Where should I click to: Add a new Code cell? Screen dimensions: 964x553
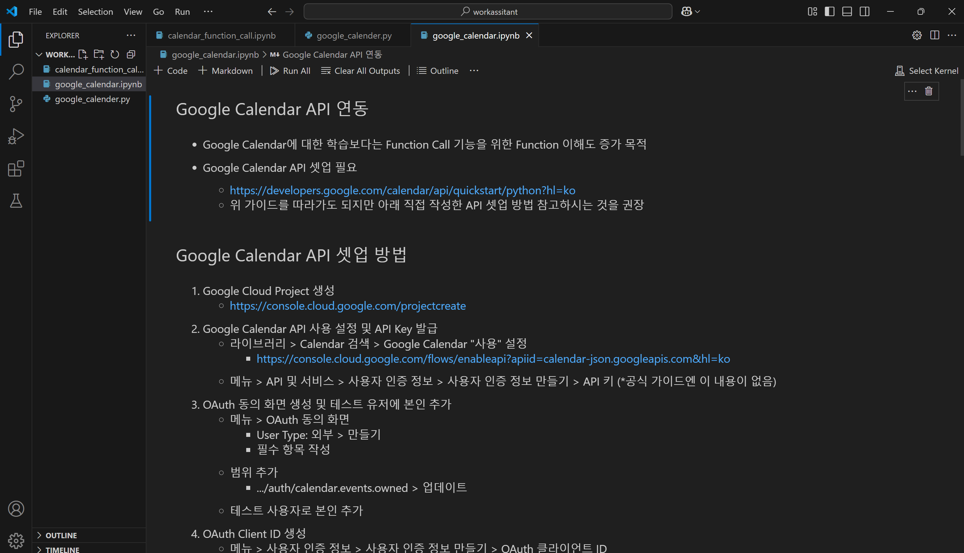(171, 71)
